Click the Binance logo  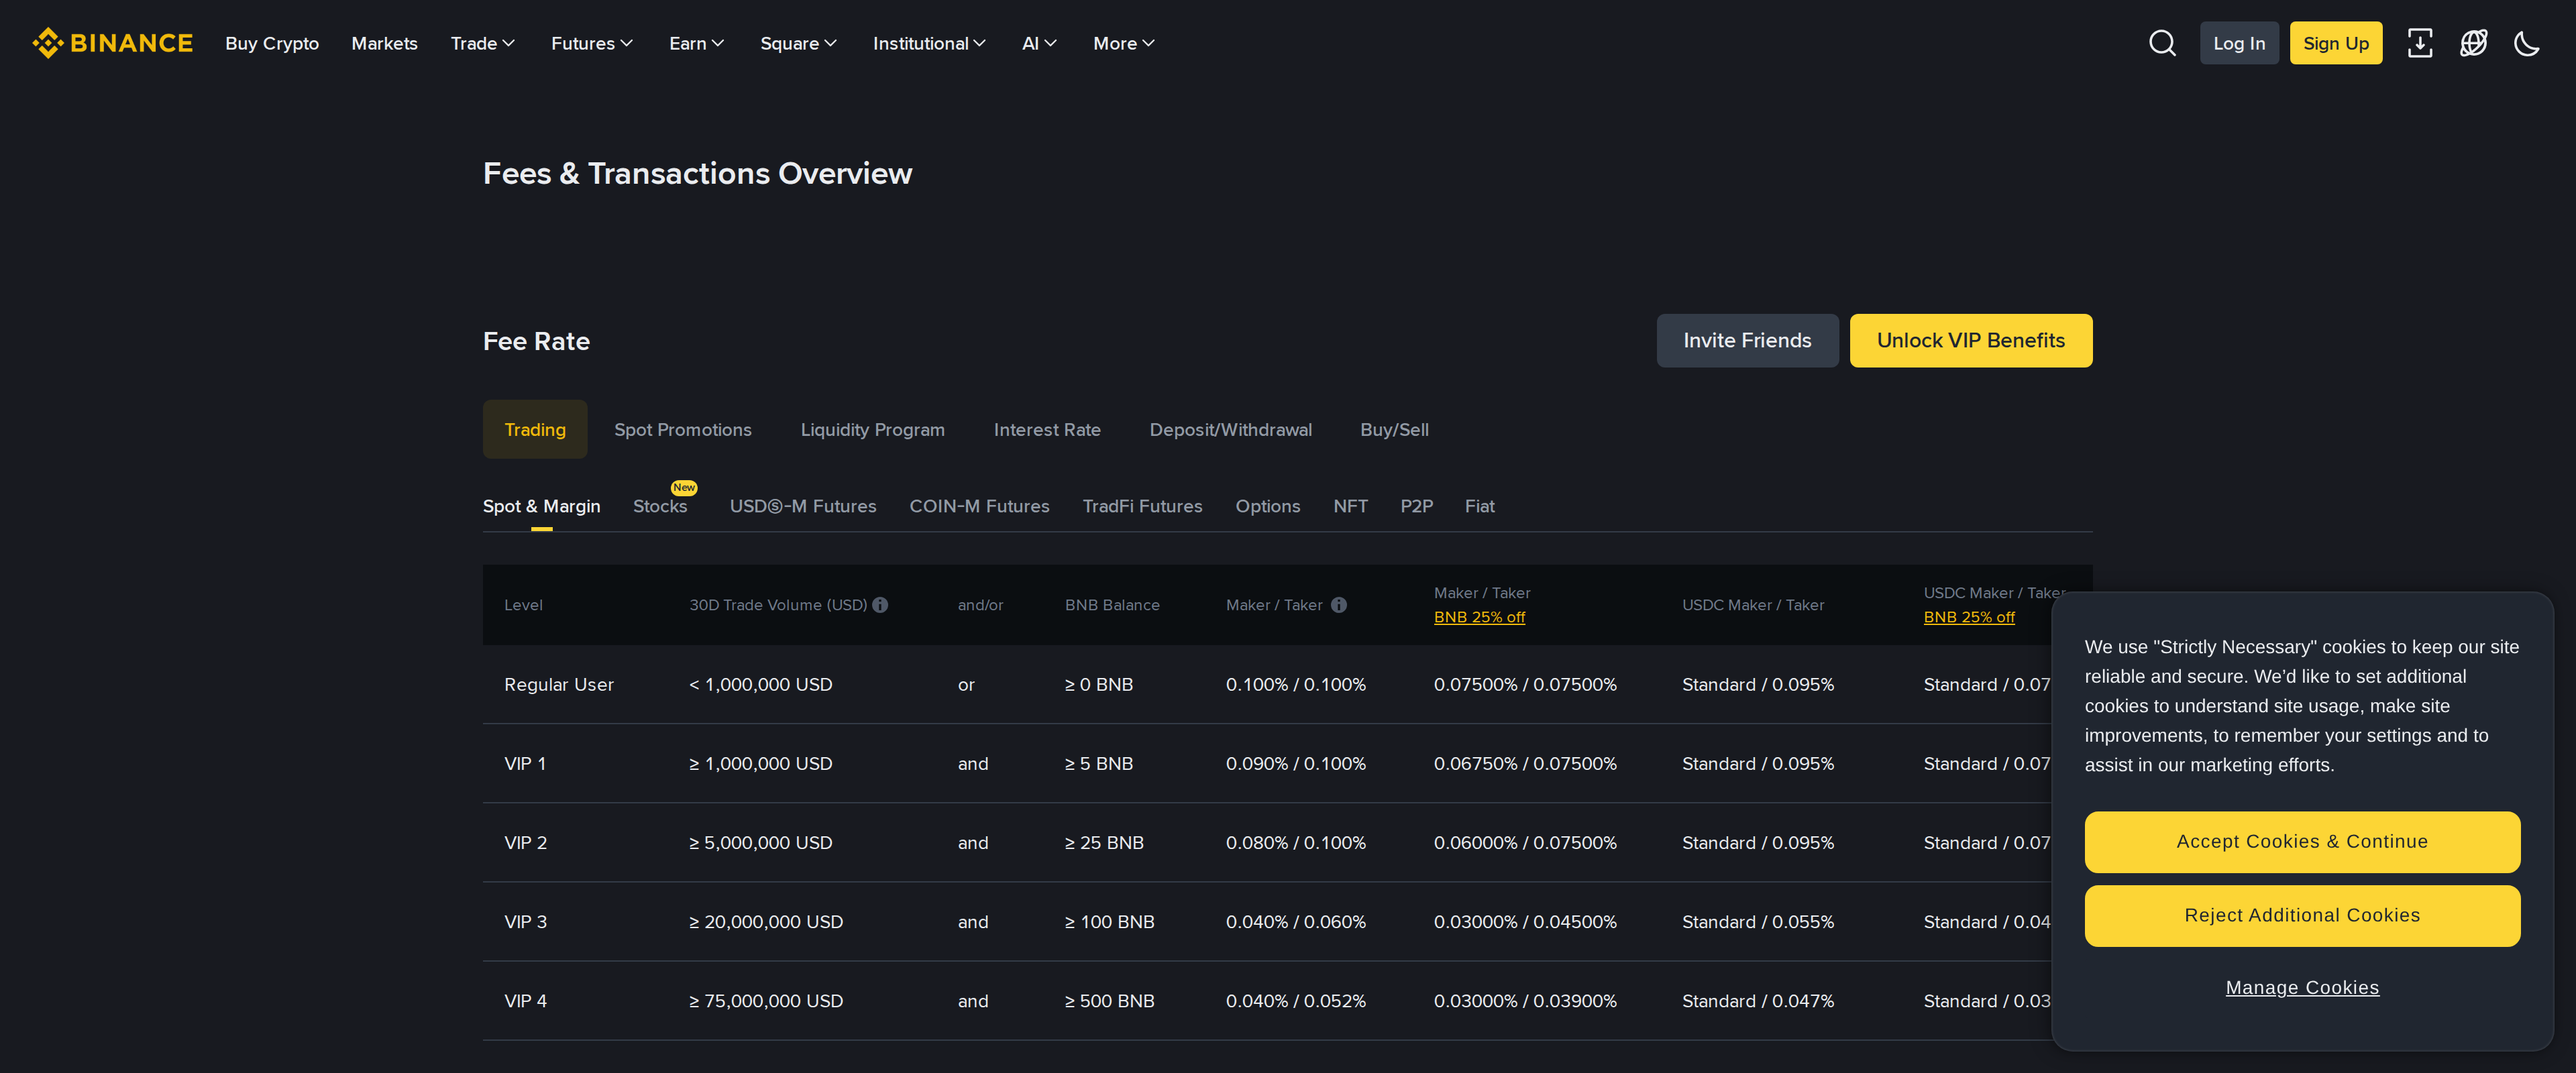pyautogui.click(x=112, y=43)
